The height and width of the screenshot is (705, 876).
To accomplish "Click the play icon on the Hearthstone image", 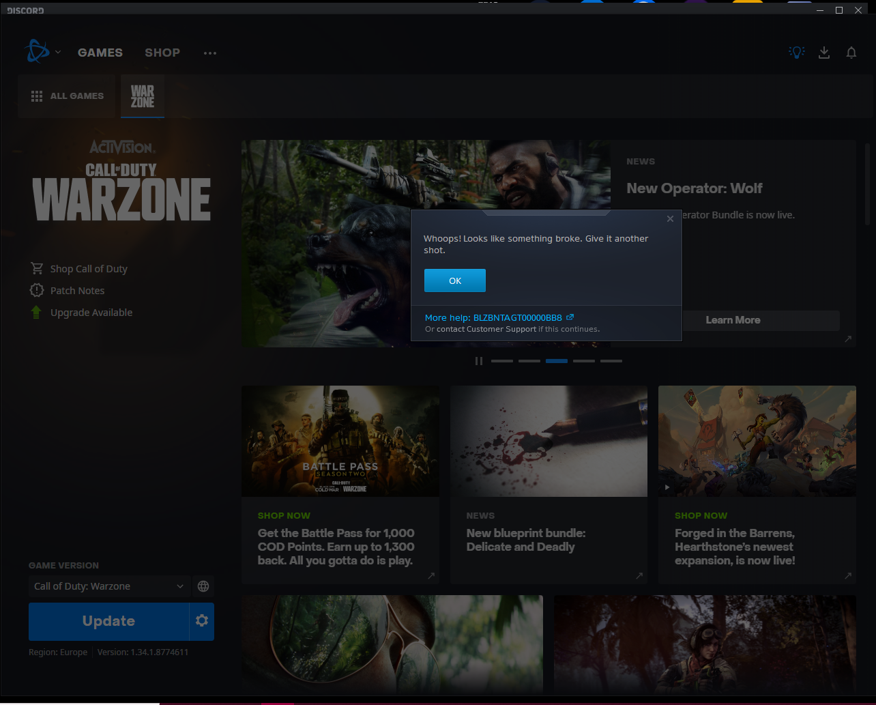I will 667,487.
